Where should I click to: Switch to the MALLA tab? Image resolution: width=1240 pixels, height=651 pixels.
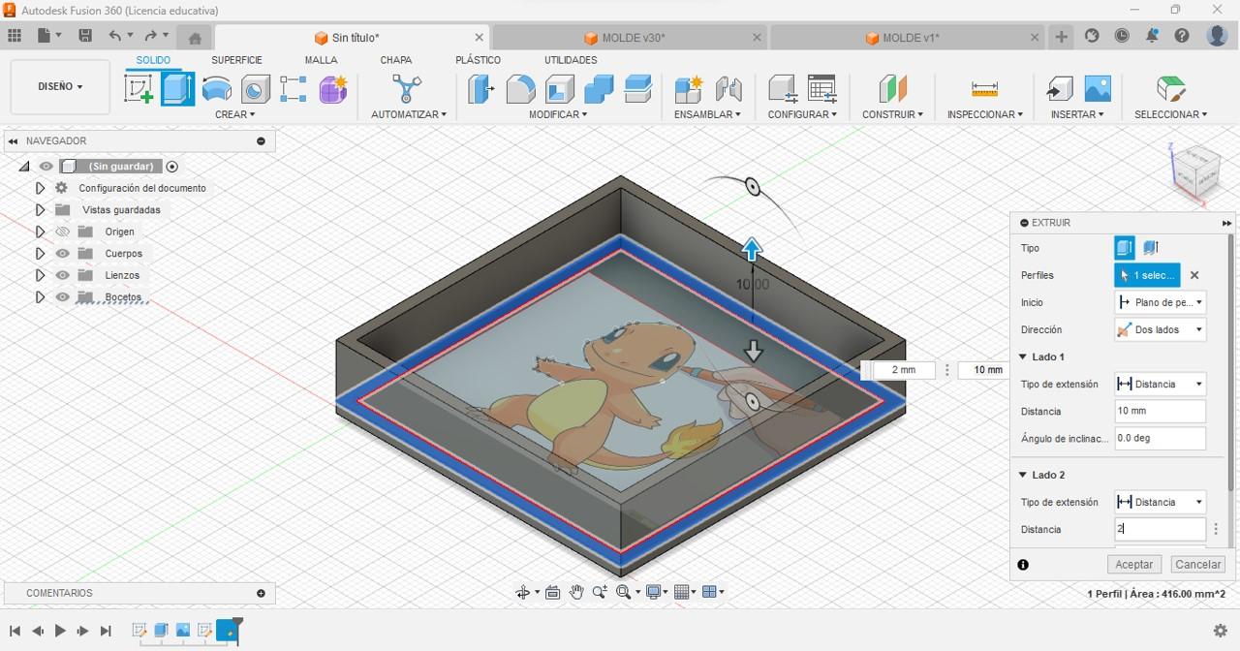point(321,60)
